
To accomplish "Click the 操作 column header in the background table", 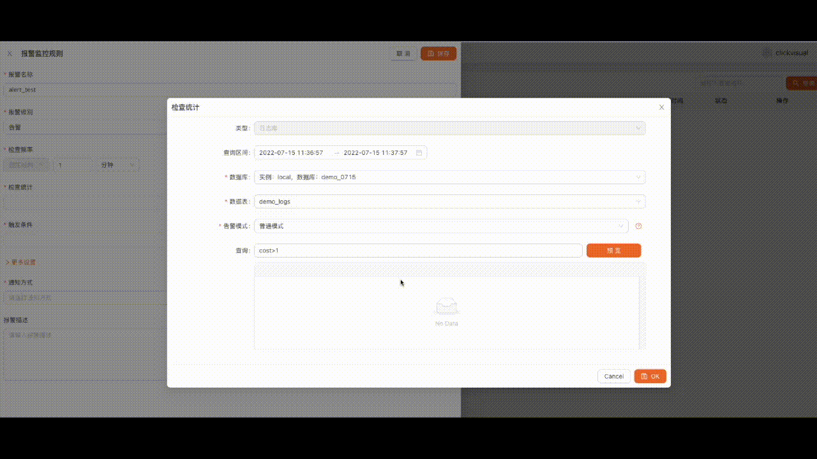I will [783, 101].
